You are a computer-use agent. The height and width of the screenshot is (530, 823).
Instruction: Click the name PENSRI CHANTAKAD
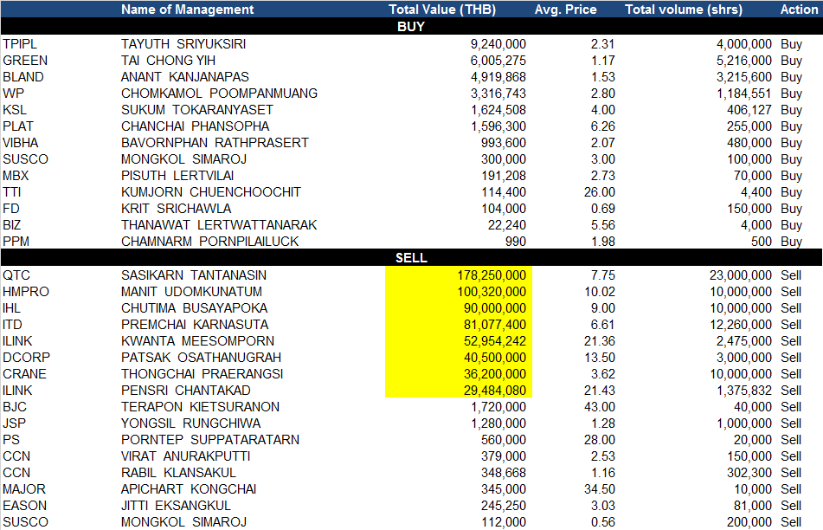tap(186, 391)
